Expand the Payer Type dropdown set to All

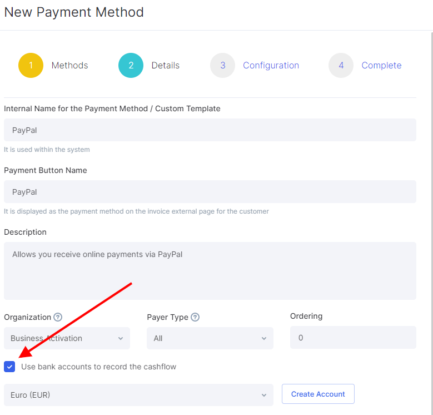pos(210,338)
